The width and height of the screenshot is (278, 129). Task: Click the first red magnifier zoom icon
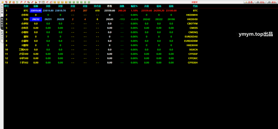tap(21, 2)
